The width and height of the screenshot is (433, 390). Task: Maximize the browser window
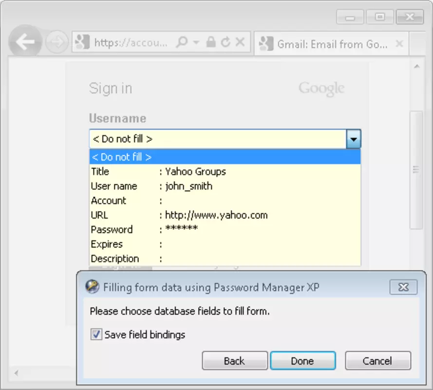(x=380, y=17)
